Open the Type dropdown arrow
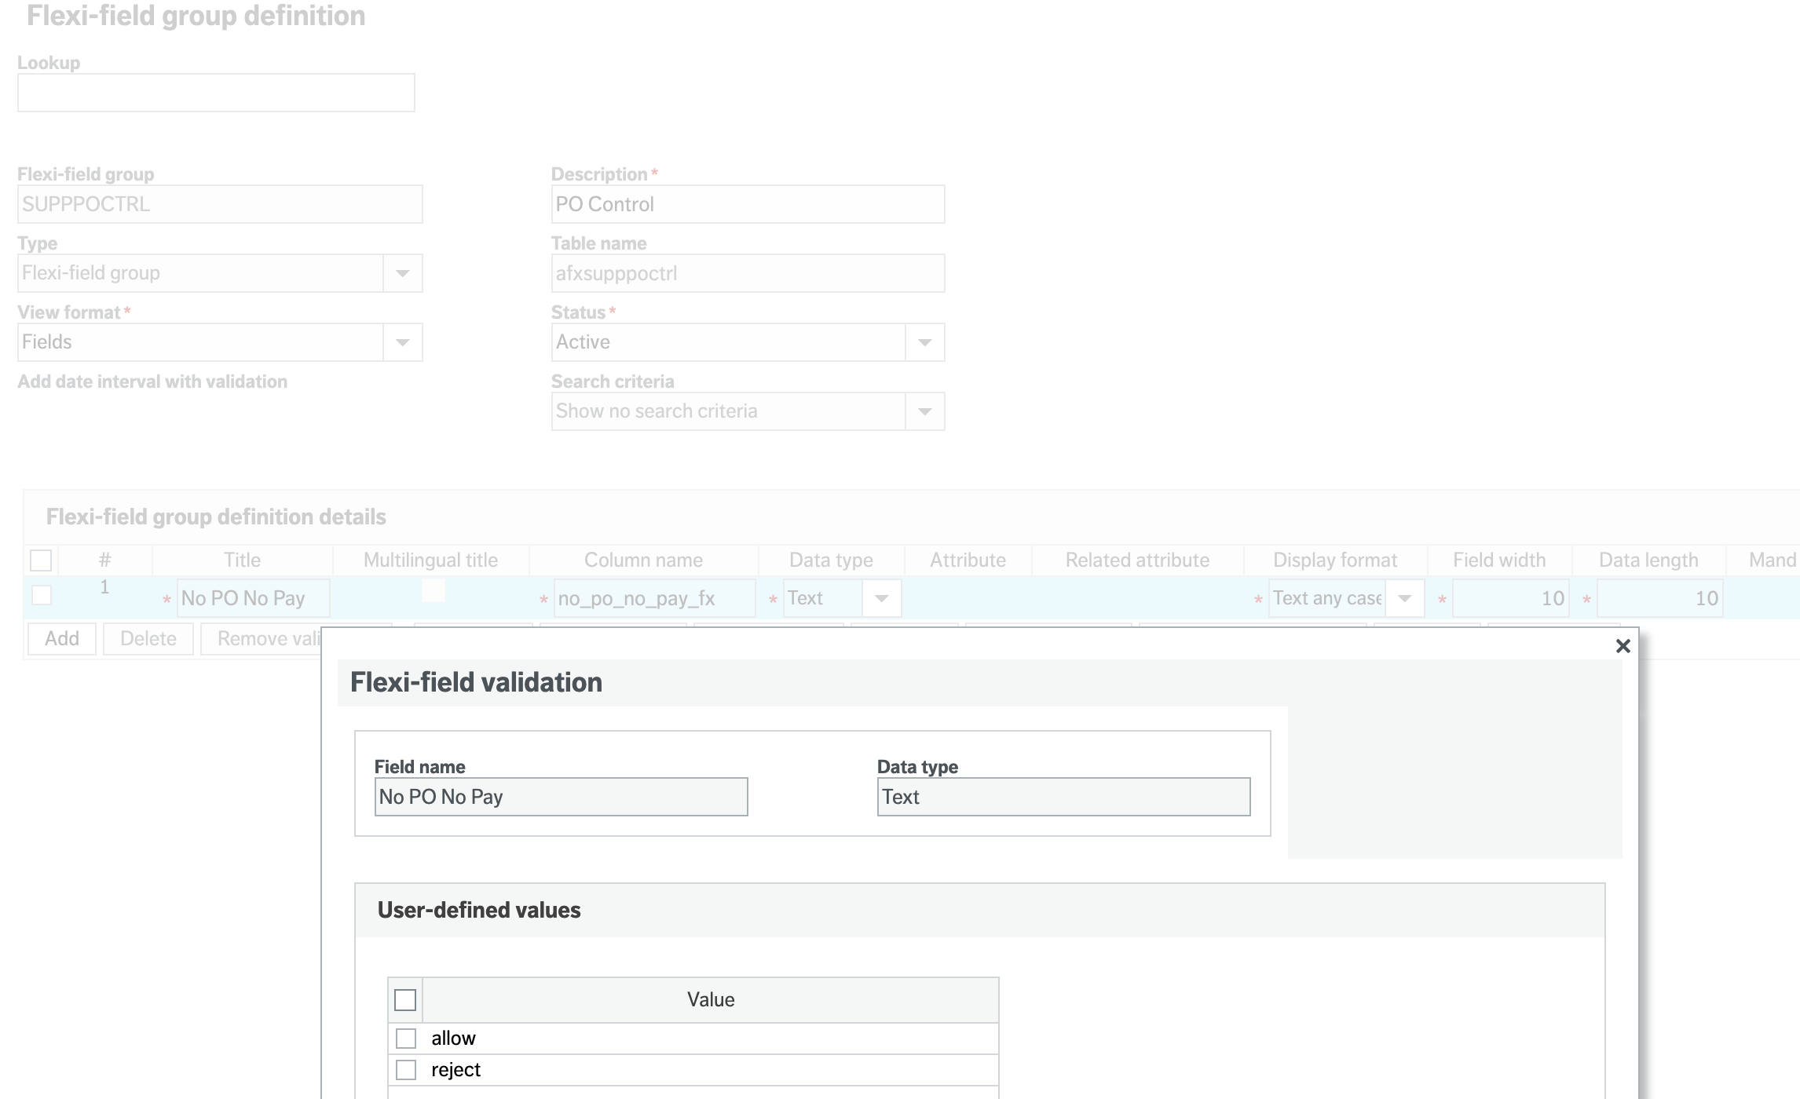Viewport: 1800px width, 1099px height. [x=402, y=273]
